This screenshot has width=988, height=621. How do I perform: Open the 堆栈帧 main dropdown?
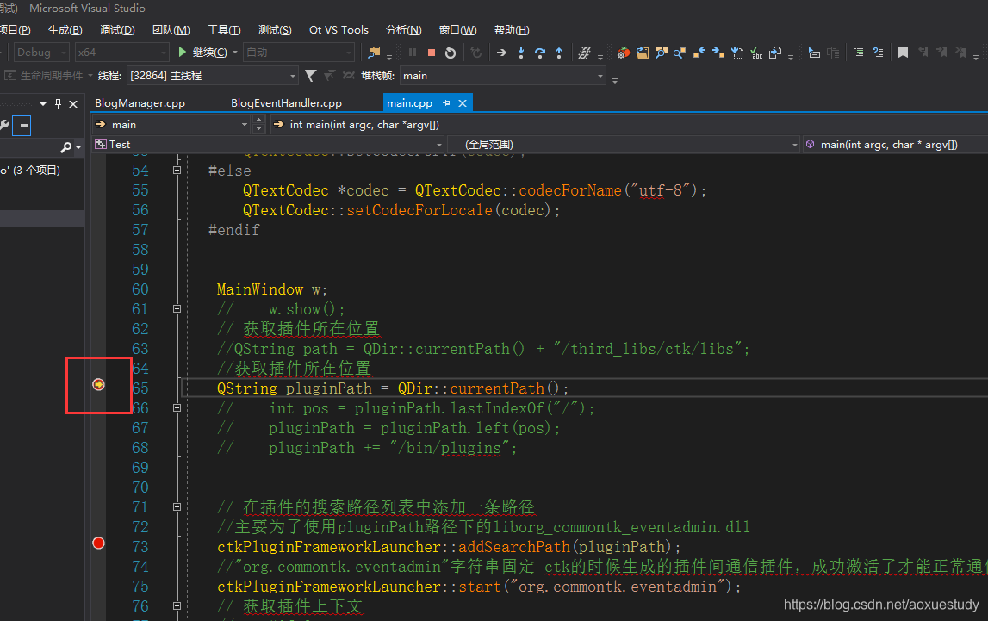click(x=600, y=76)
